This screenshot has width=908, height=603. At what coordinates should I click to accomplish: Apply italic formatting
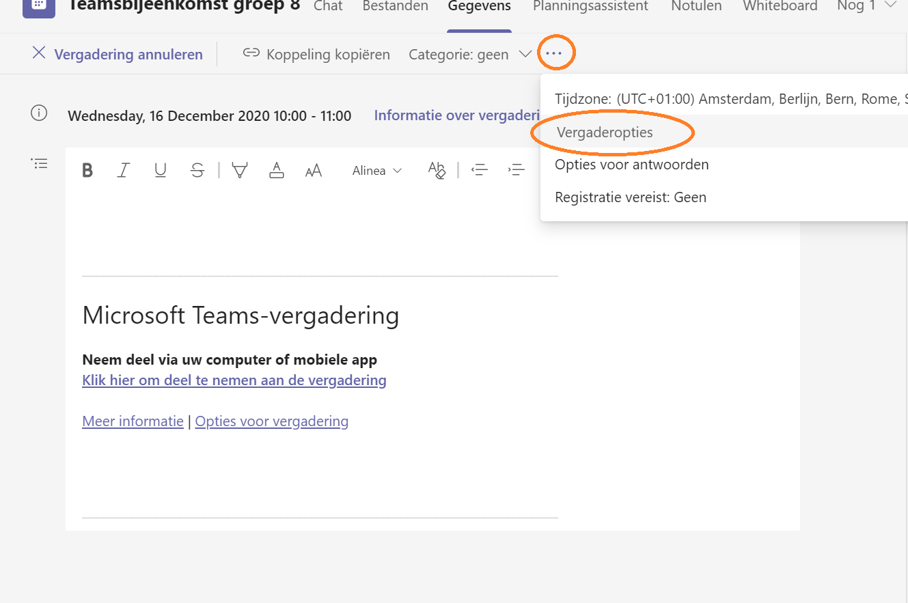coord(124,171)
